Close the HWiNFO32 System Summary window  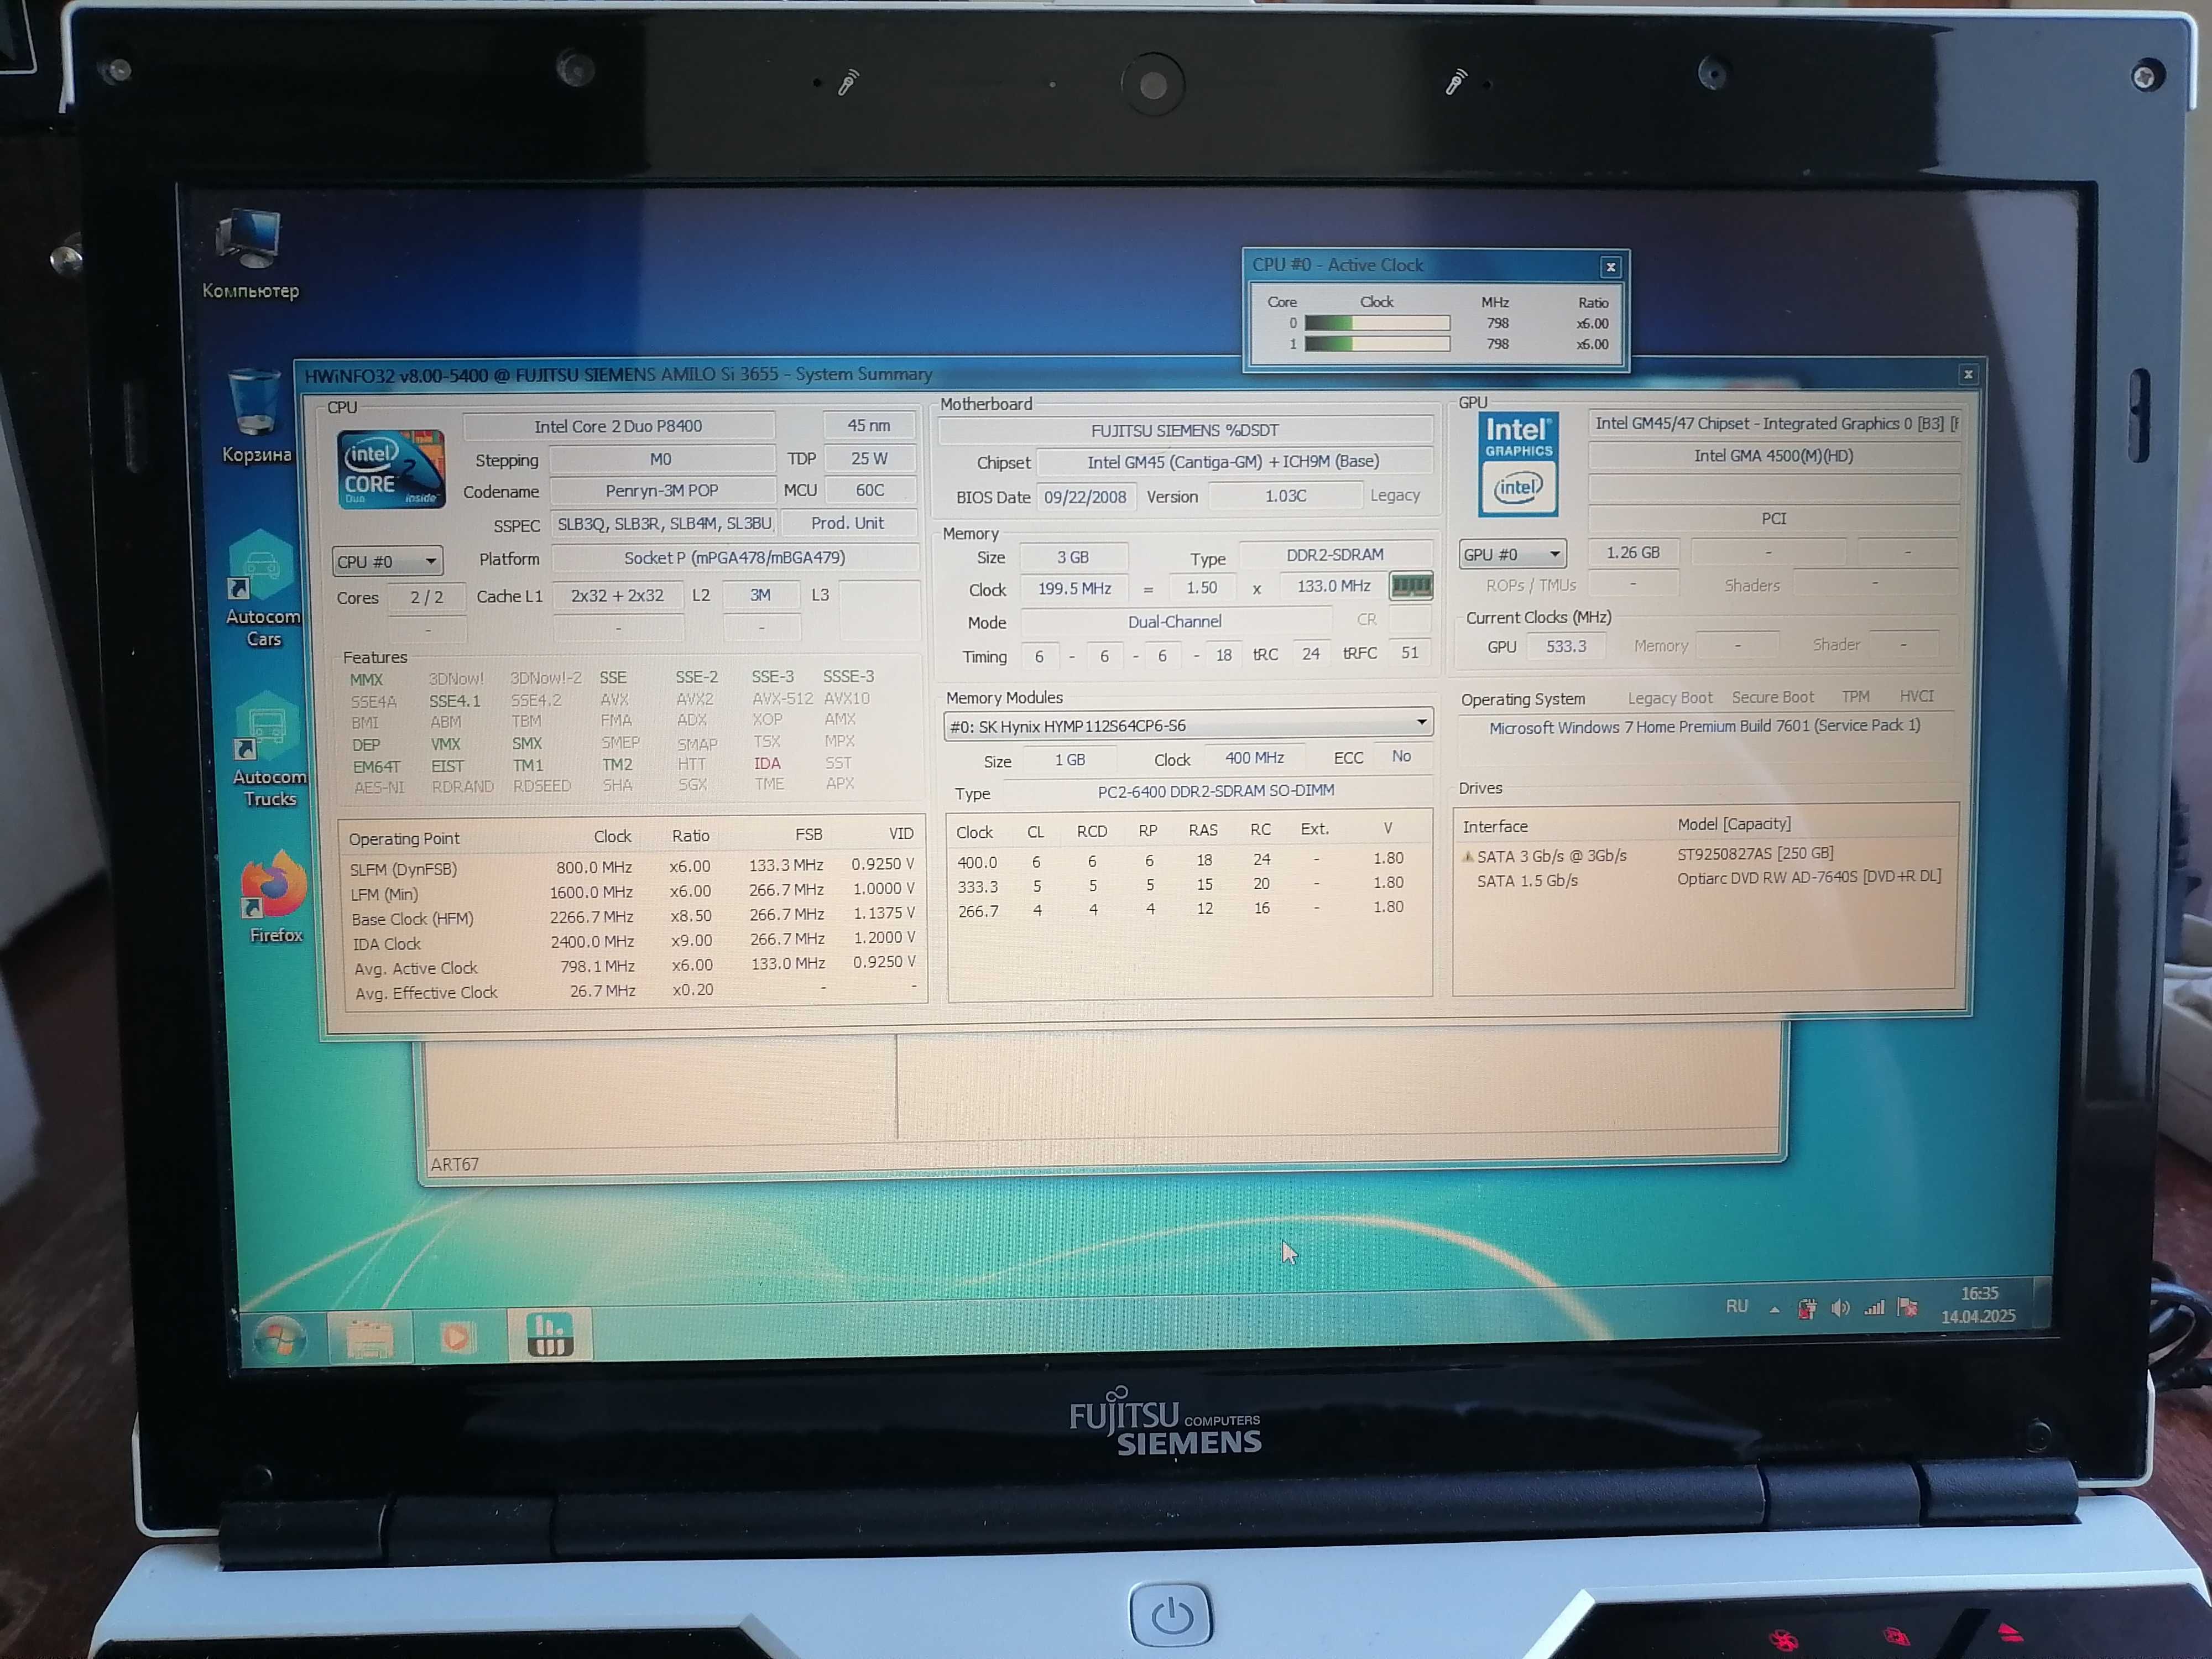pos(1967,374)
